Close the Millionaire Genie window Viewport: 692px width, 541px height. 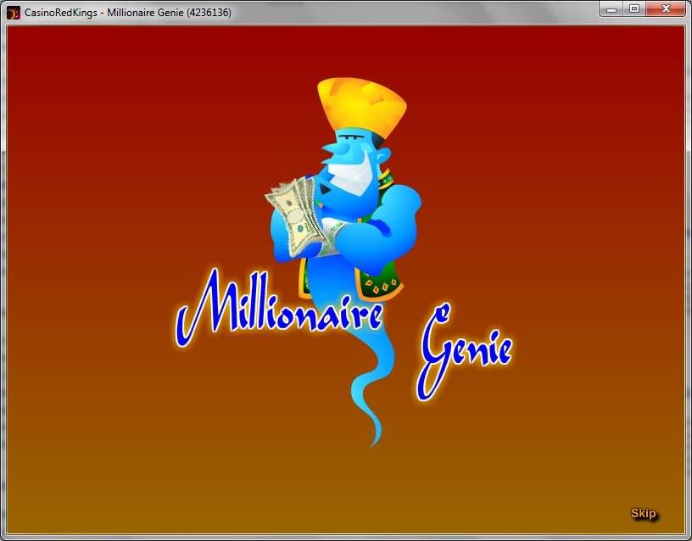[666, 9]
